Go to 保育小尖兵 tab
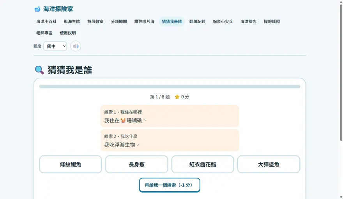The height and width of the screenshot is (199, 343). (x=223, y=21)
